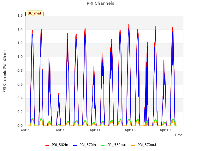Click the 0.6 y-axis tick value

(20, 84)
